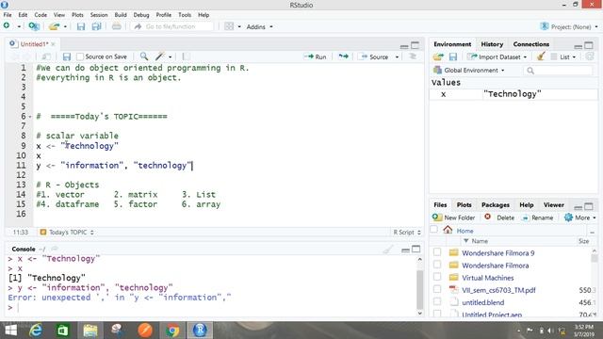Open the Project: (None) dropdown
Image resolution: width=603 pixels, height=339 pixels.
(569, 26)
